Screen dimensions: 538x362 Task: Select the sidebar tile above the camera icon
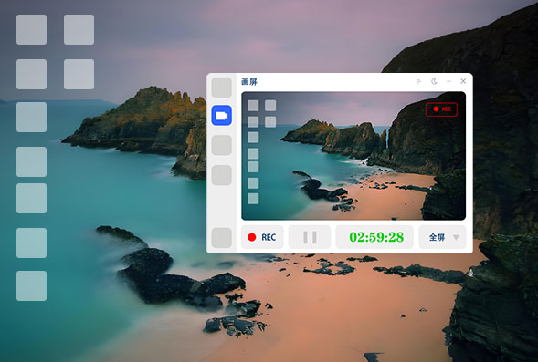point(221,88)
